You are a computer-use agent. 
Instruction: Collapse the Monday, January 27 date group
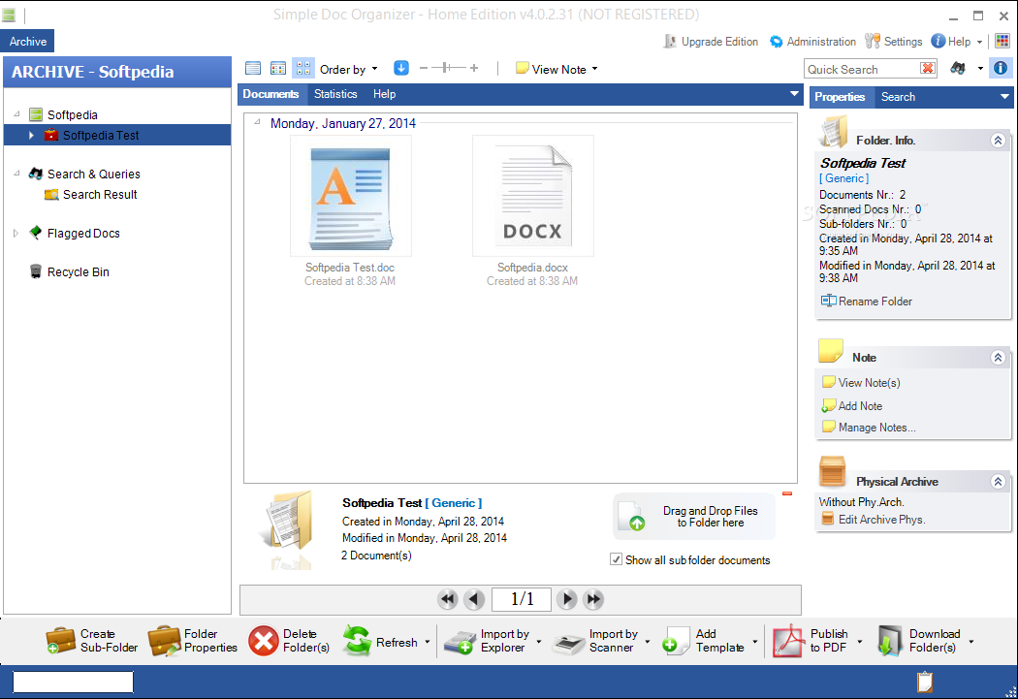258,122
